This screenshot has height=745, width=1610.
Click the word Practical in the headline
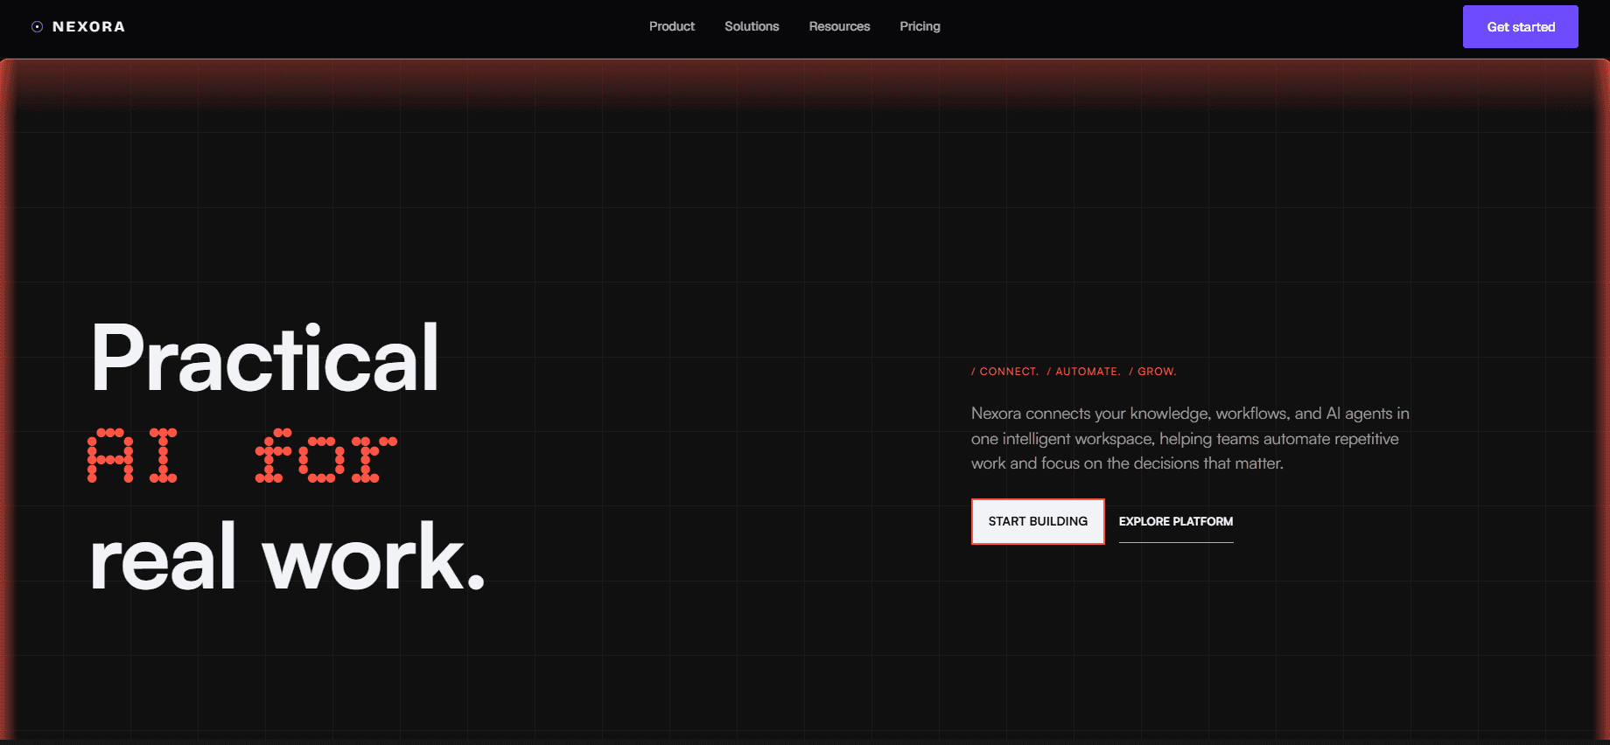pos(265,358)
